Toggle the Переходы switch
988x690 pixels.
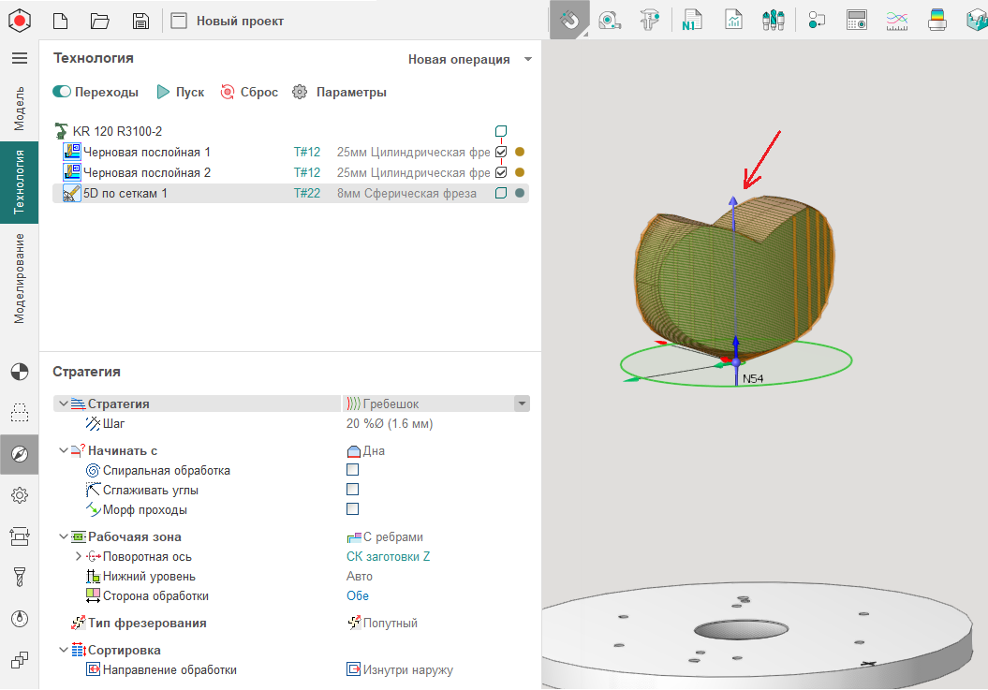click(63, 92)
